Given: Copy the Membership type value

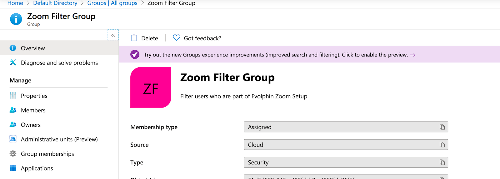Looking at the screenshot, I should tap(442, 127).
